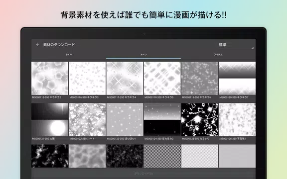
Task: Select the black cloudy tone in the unlabeled bottom row
Action: pyautogui.click(x=50, y=156)
